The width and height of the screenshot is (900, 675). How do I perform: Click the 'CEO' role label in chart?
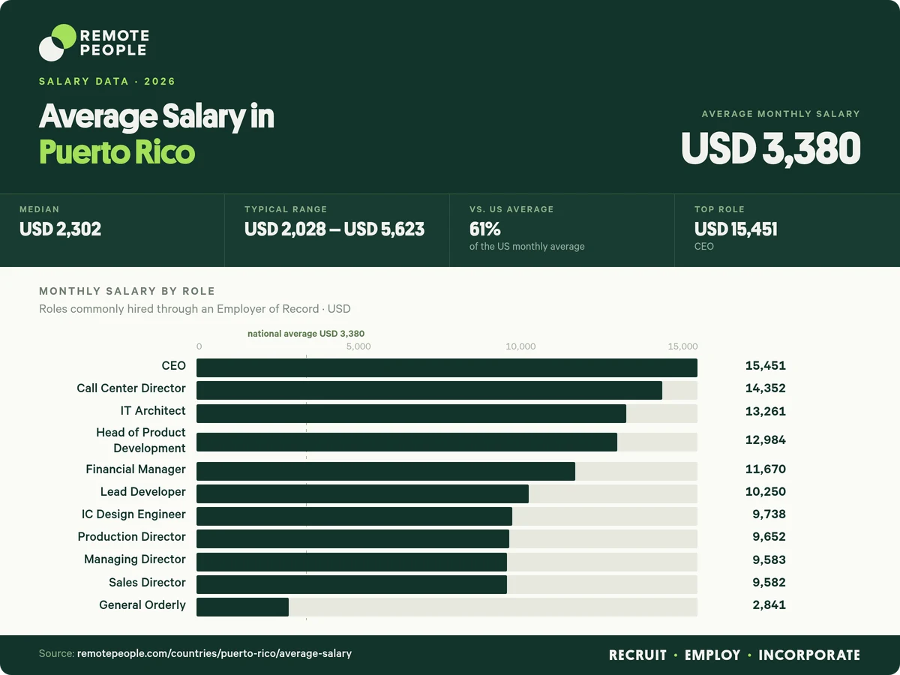click(173, 366)
